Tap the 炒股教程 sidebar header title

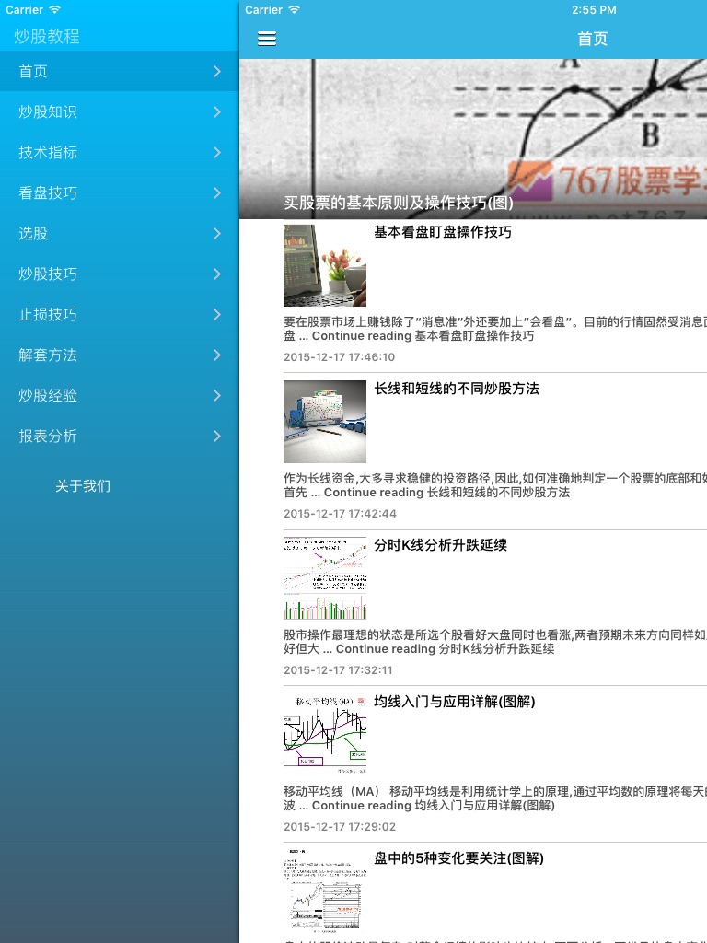point(47,37)
